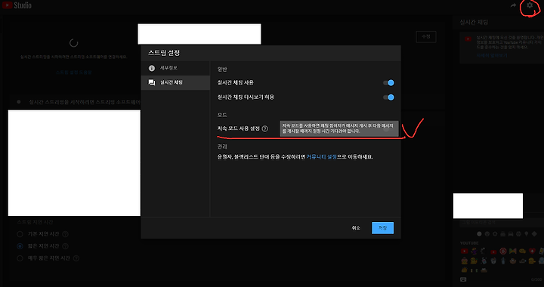Click the YOUTUBE emoji section label
This screenshot has width=544, height=287.
click(469, 243)
